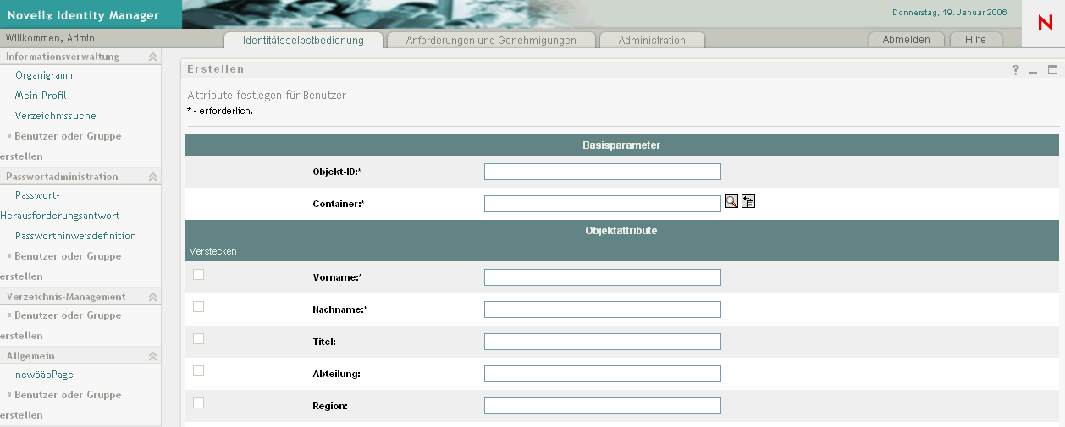Image resolution: width=1065 pixels, height=427 pixels.
Task: Click the Verstecken column label
Action: coord(213,251)
